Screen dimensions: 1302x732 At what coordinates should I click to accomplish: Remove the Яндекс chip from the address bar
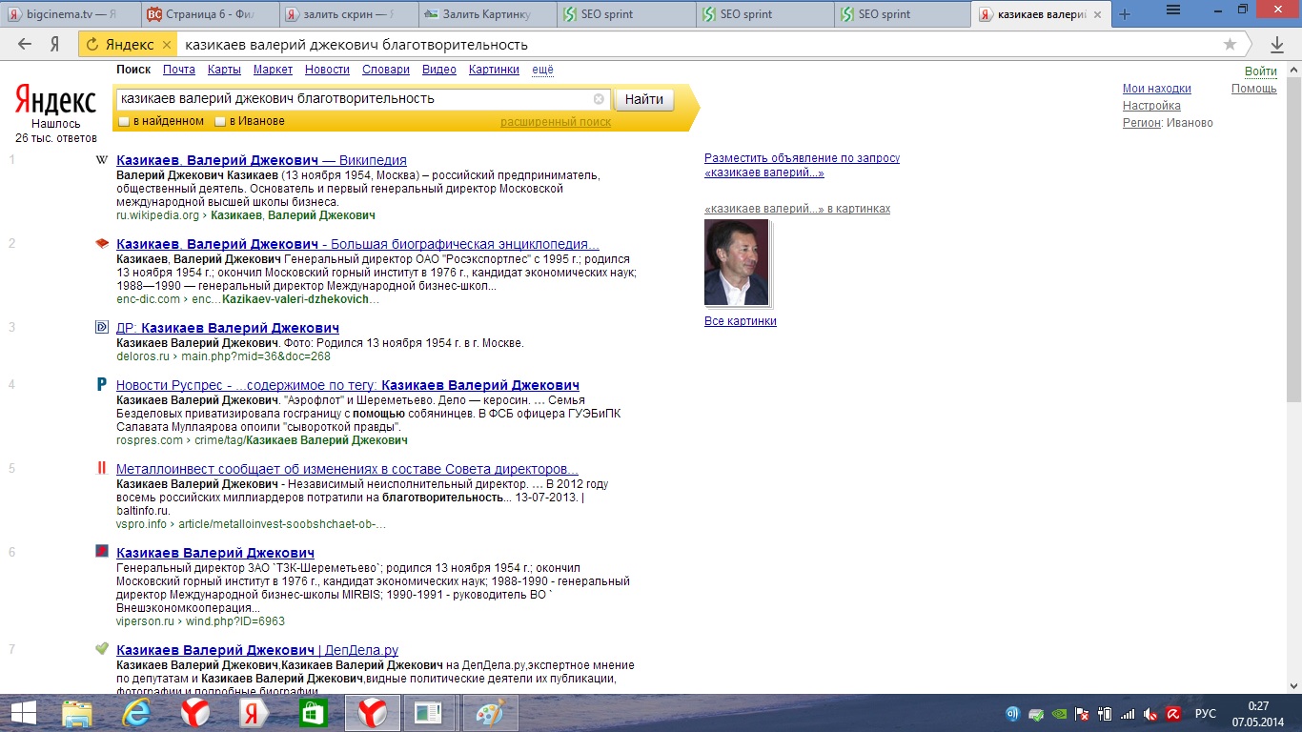[167, 45]
